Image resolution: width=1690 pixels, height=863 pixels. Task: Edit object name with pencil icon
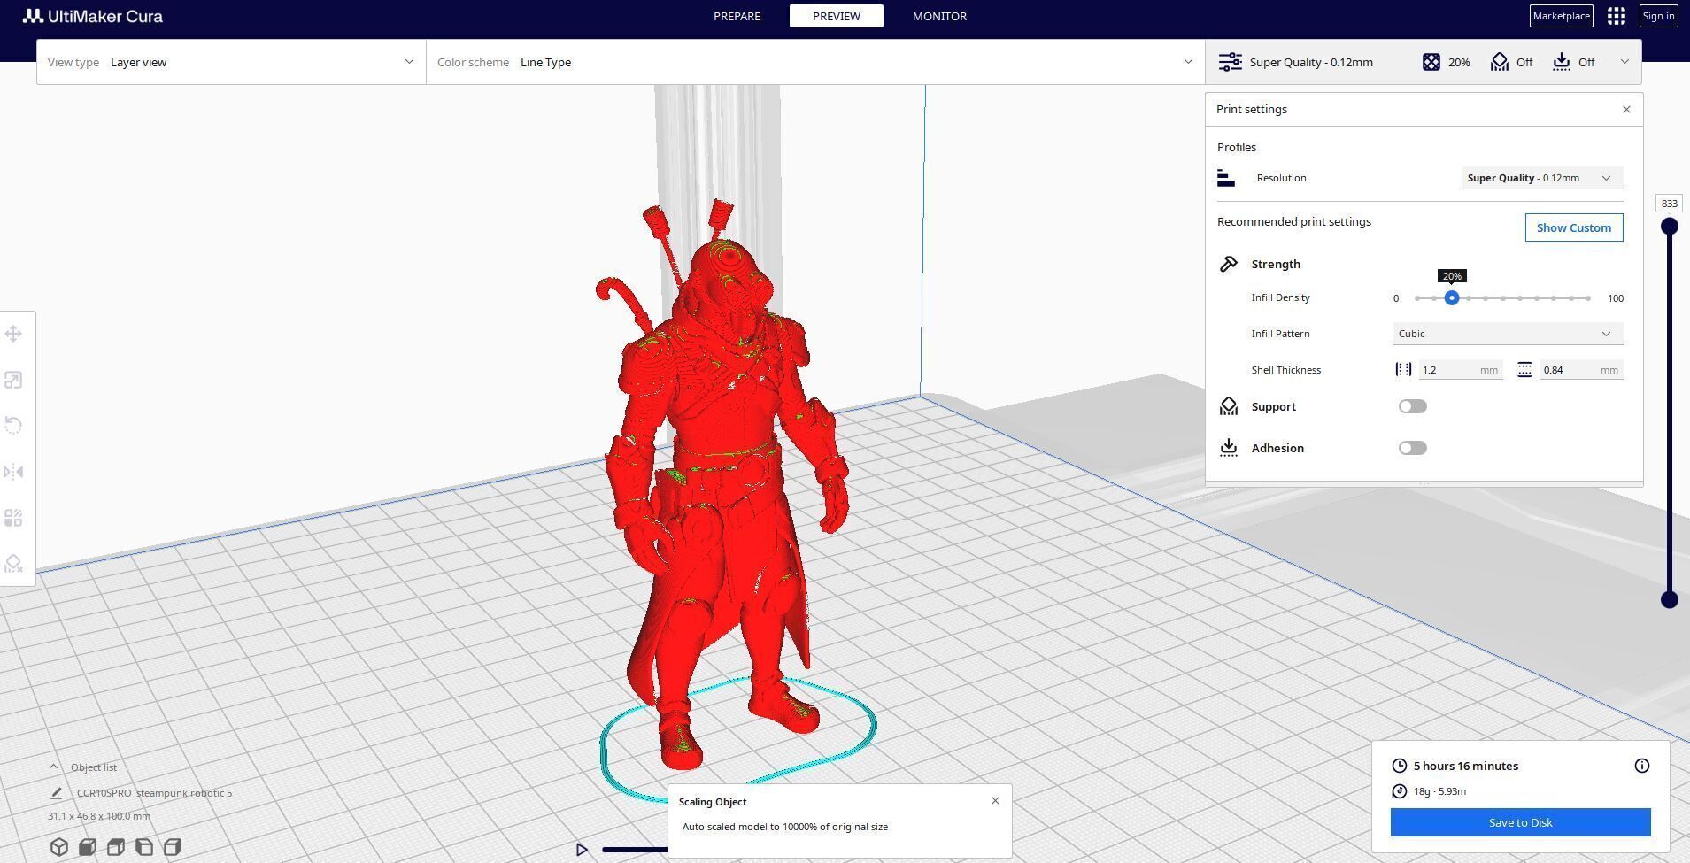(x=56, y=793)
